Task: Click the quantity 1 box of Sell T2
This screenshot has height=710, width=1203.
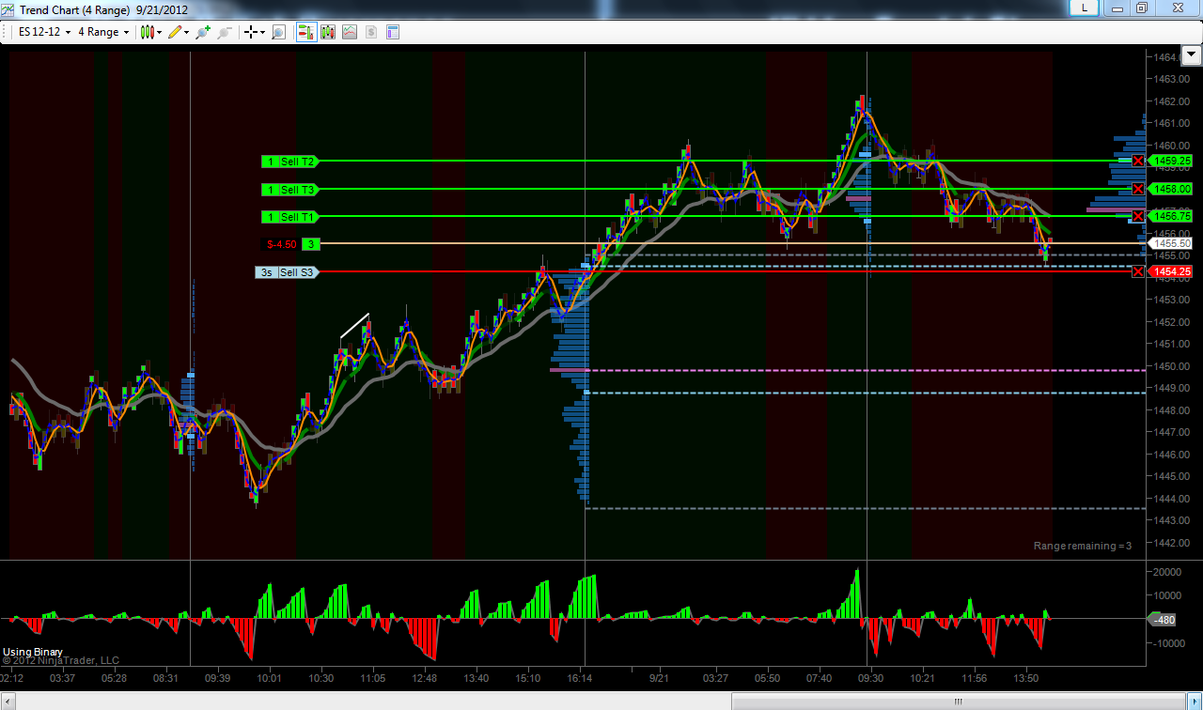Action: [270, 162]
